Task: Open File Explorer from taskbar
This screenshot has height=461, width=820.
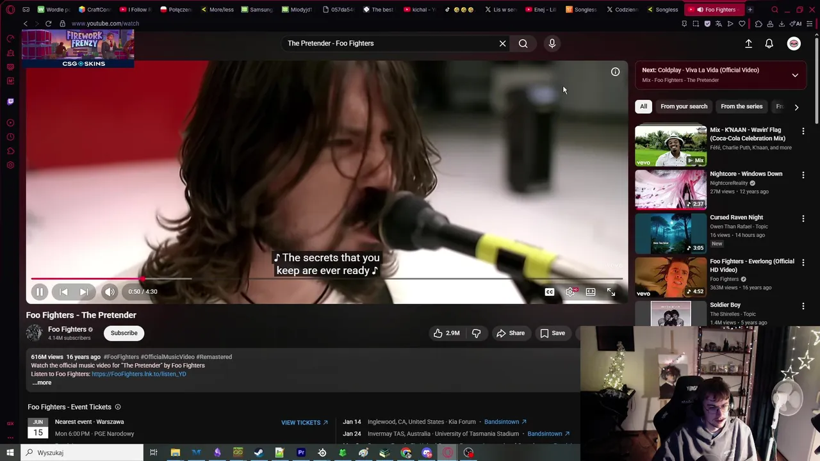Action: 175,453
